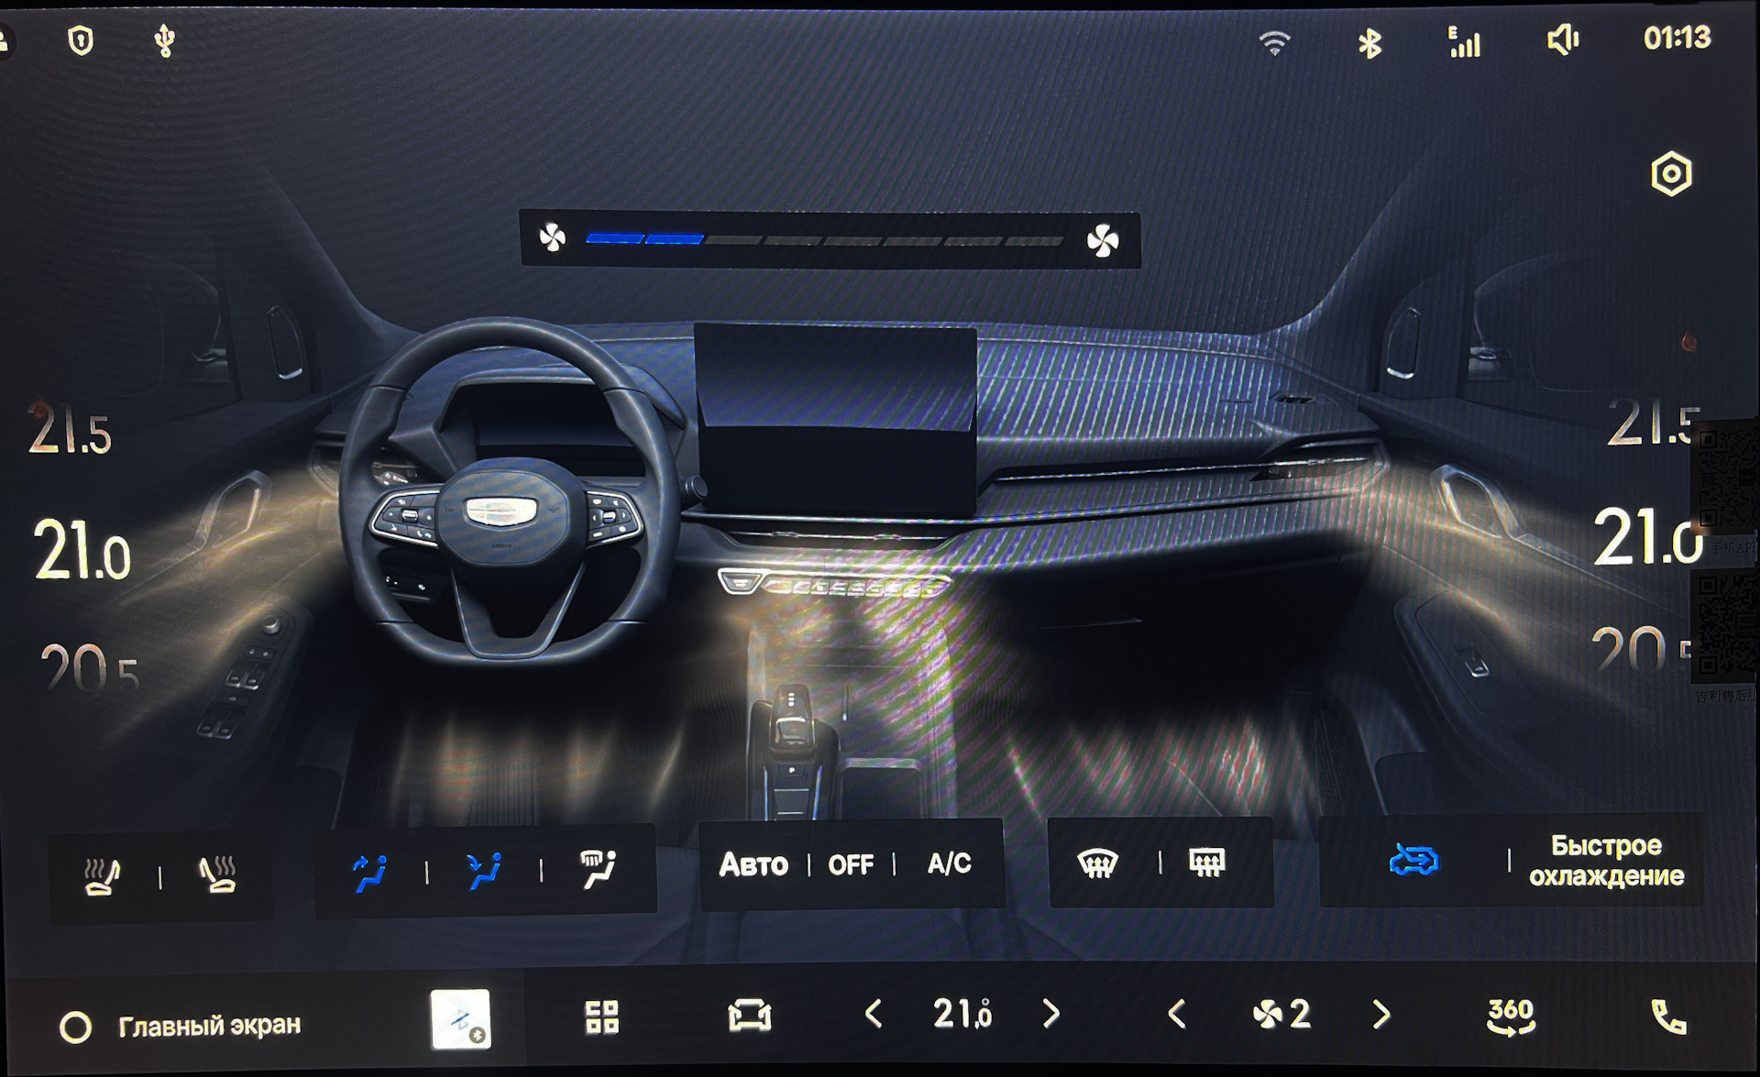Viewport: 1760px width, 1077px height.
Task: Turn on front windshield defrost
Action: click(x=1098, y=863)
